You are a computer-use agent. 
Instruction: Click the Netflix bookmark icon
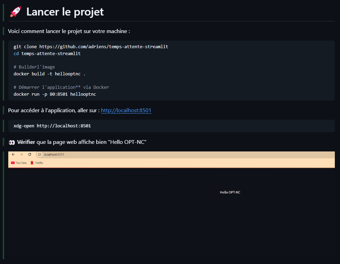coord(32,163)
